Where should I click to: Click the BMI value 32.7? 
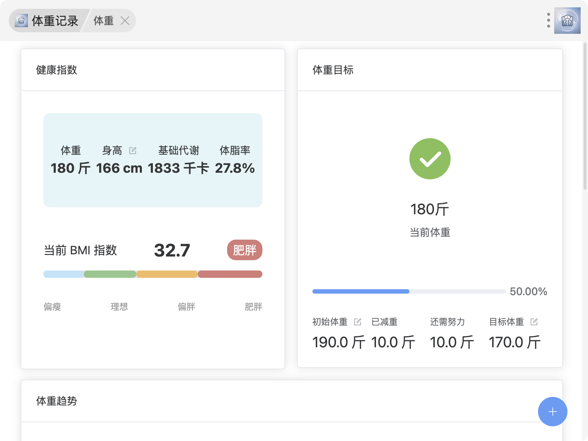(x=172, y=250)
